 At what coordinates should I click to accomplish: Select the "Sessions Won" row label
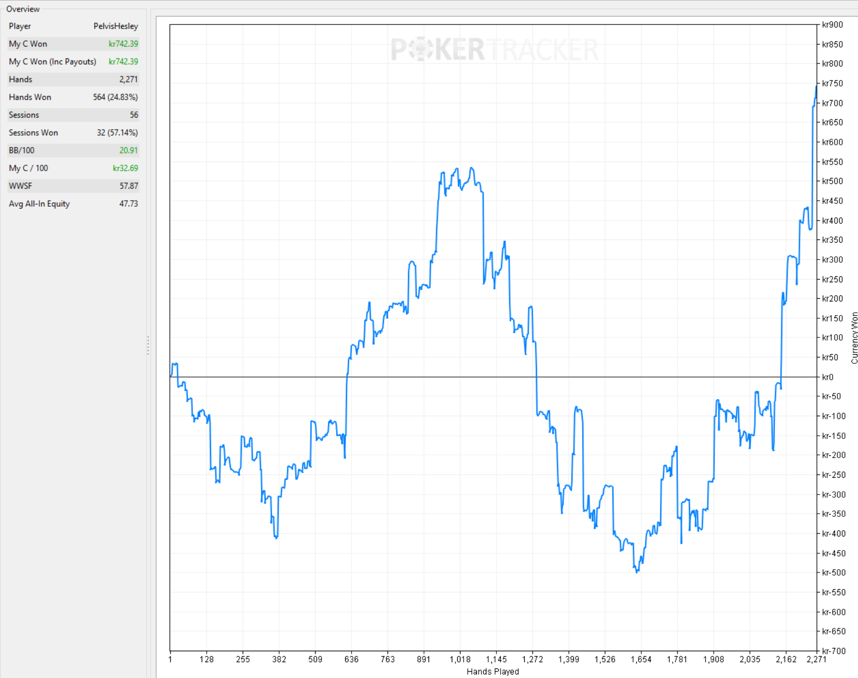pyautogui.click(x=33, y=133)
